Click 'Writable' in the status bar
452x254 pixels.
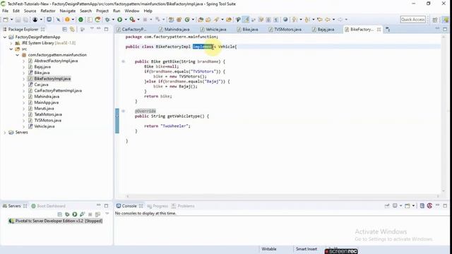pyautogui.click(x=269, y=249)
